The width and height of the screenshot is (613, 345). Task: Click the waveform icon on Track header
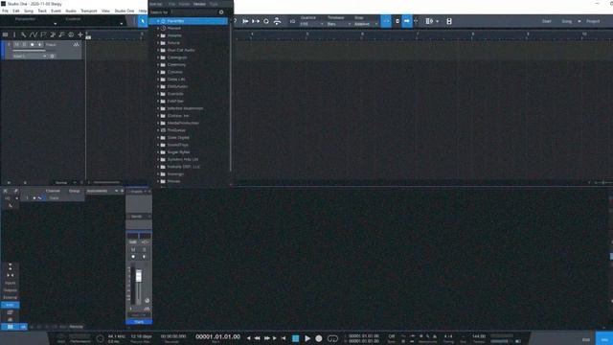click(x=76, y=45)
